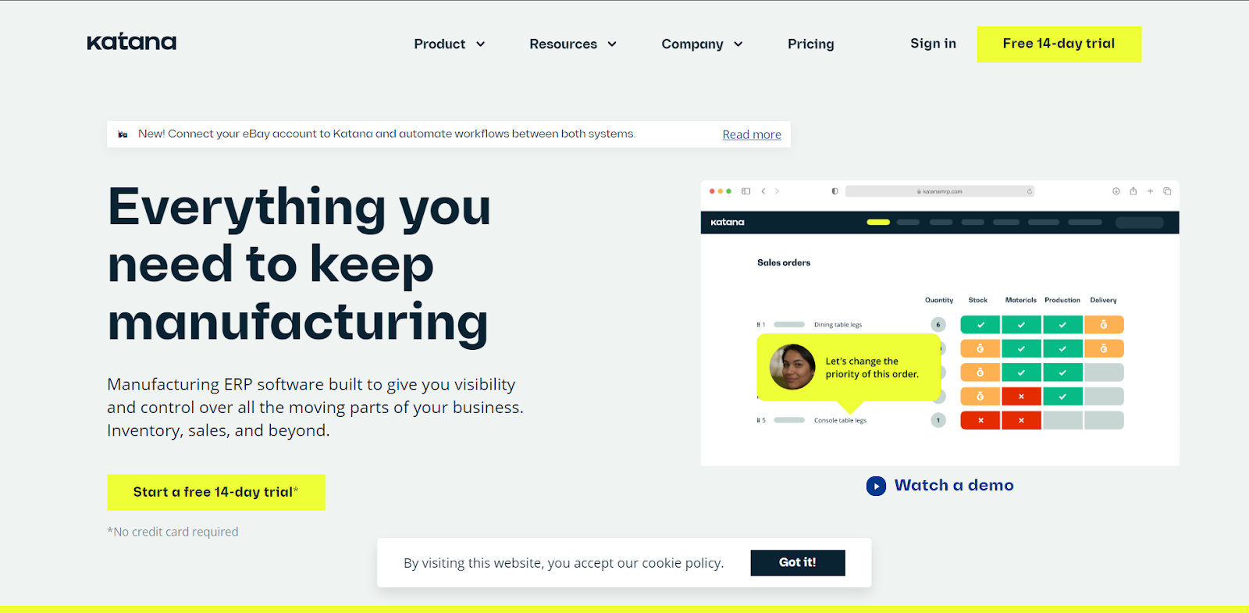Dismiss cookie notice with Got it!

[798, 562]
